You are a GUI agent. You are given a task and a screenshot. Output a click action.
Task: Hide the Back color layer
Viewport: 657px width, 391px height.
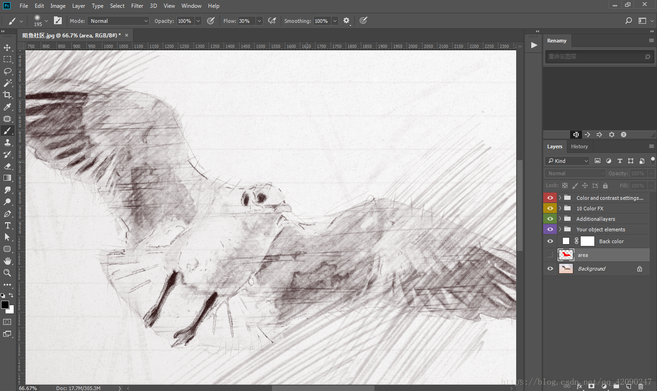coord(550,241)
